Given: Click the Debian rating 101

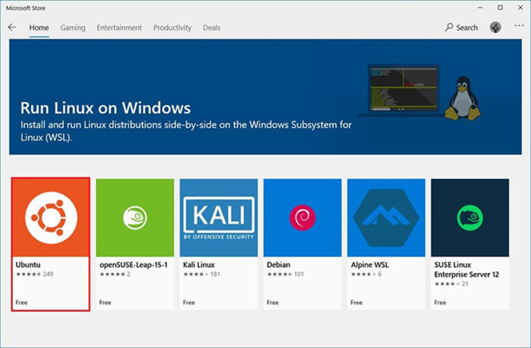Looking at the screenshot, I should (285, 274).
